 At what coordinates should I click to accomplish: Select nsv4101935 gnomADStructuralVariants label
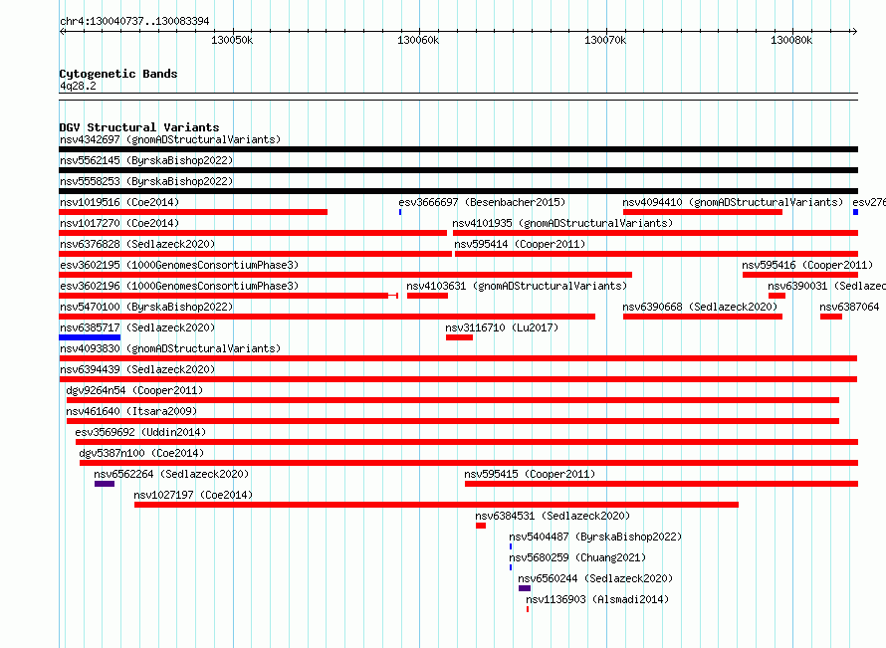[x=562, y=223]
